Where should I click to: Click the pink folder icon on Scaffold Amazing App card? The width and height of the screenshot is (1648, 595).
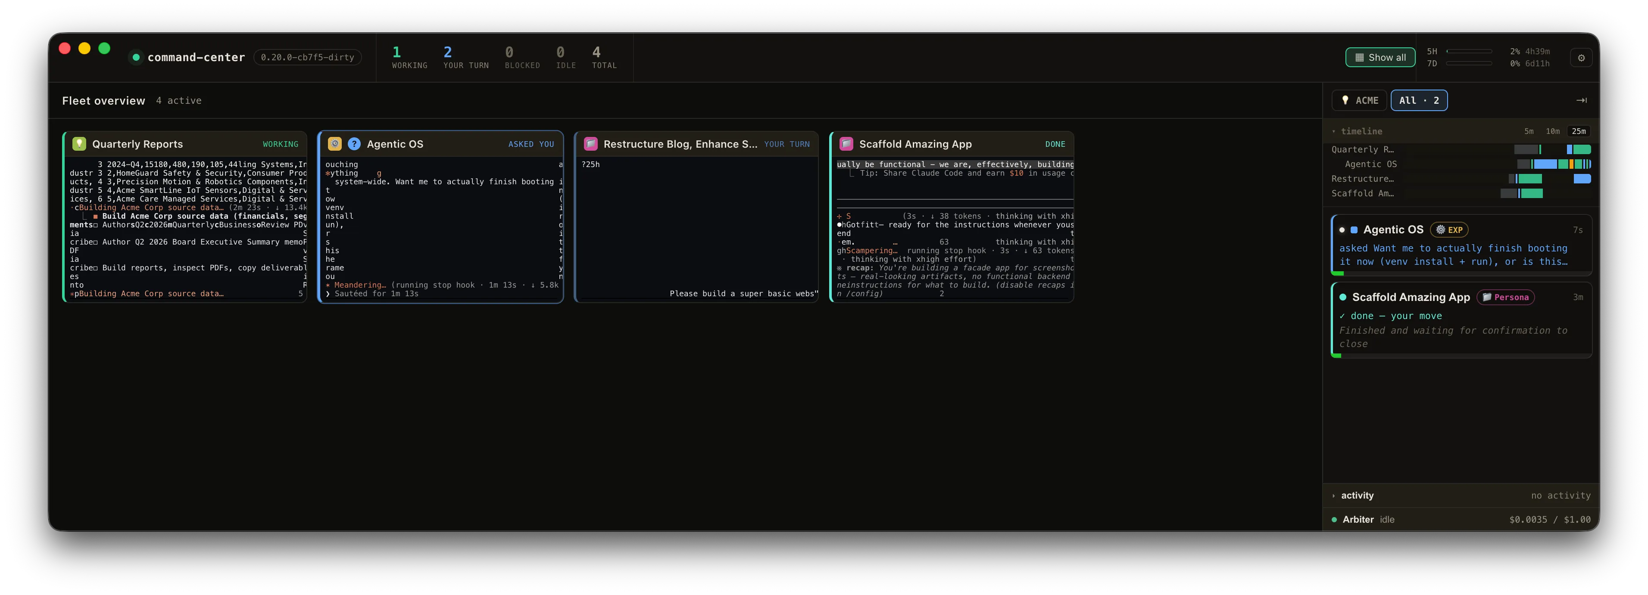coord(846,144)
